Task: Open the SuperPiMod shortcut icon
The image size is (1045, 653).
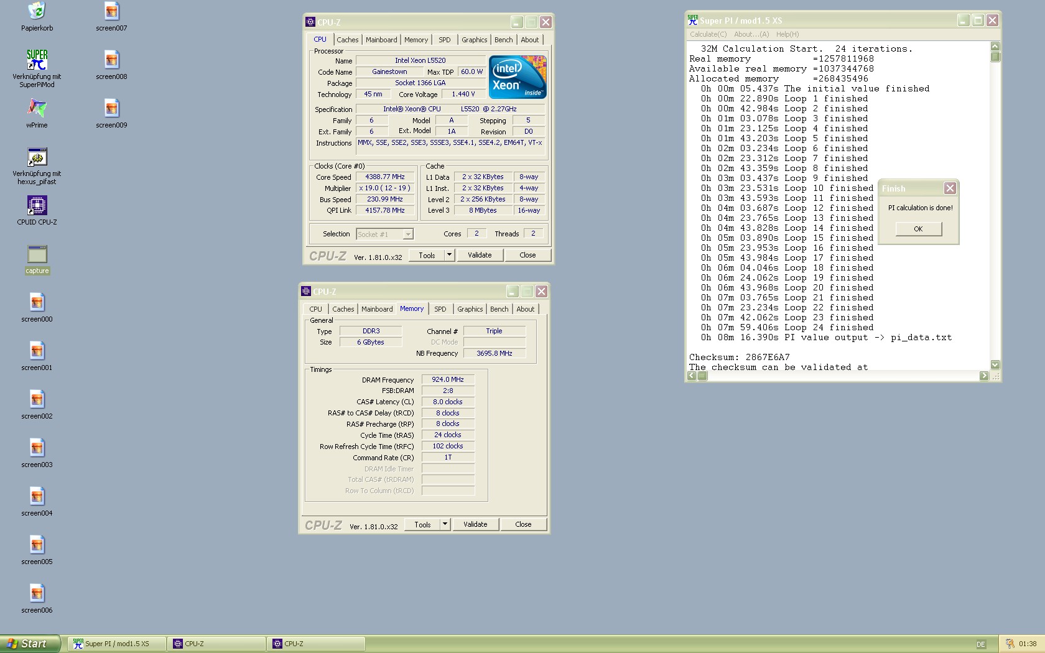Action: (37, 60)
